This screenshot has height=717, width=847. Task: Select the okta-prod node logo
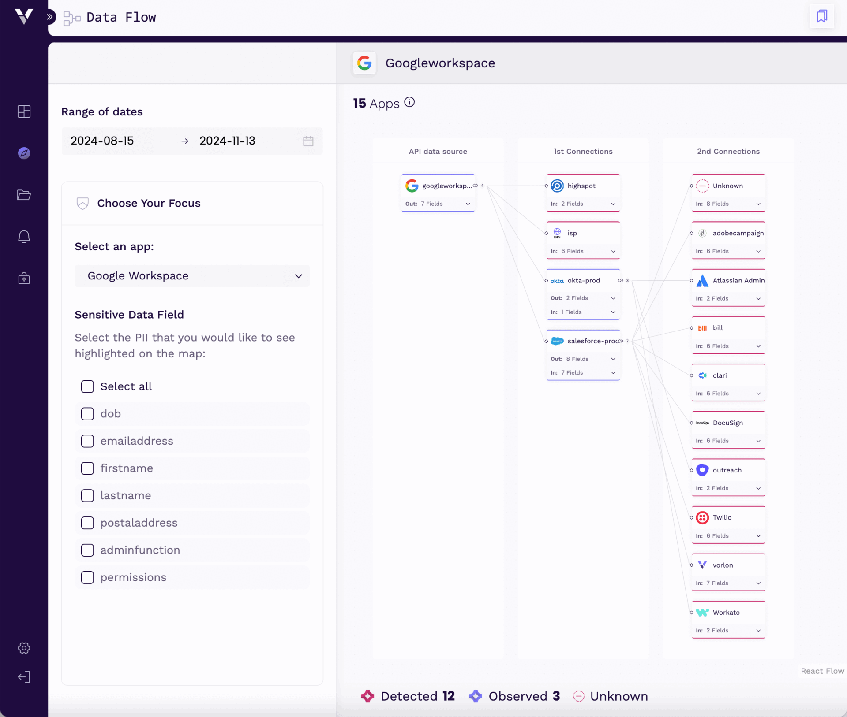click(x=557, y=281)
